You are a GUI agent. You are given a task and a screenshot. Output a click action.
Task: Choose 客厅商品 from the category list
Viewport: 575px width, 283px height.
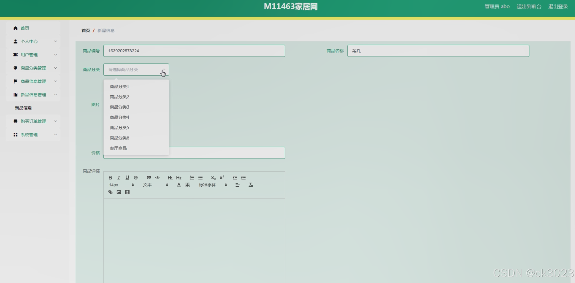tap(118, 148)
